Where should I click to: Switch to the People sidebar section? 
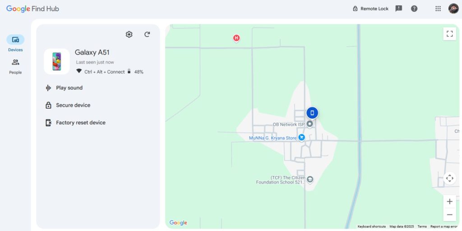click(15, 67)
